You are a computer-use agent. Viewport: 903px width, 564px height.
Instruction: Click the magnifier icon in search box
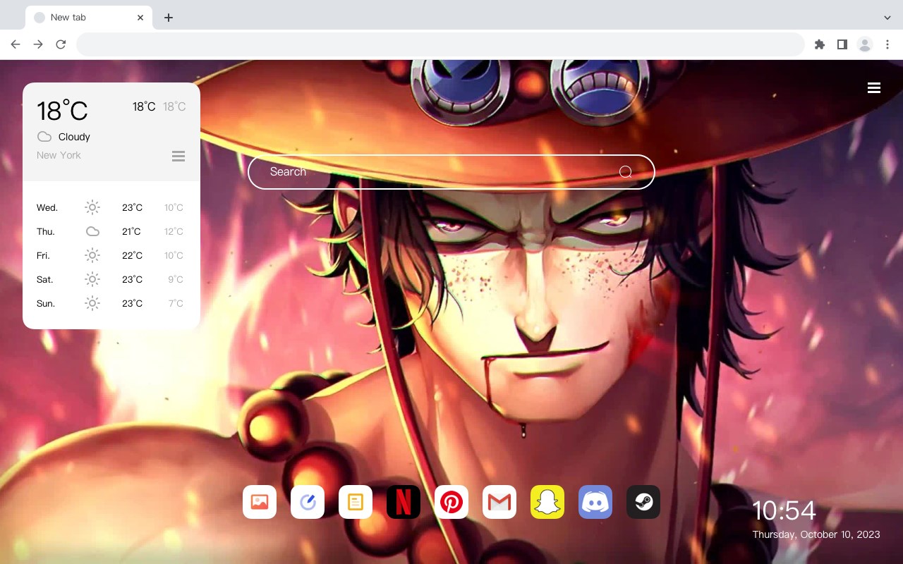(625, 171)
